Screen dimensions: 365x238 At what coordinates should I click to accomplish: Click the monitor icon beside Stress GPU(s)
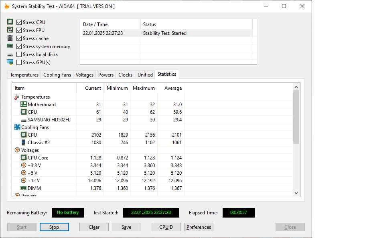[10, 62]
